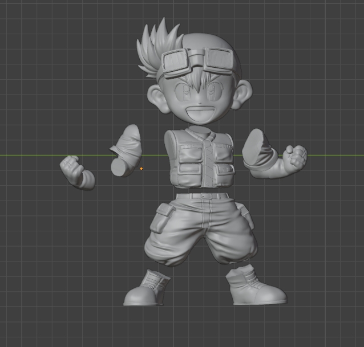This screenshot has height=347, width=364.
Task: Select the shoe on the viewer's left
Action: pos(146,288)
